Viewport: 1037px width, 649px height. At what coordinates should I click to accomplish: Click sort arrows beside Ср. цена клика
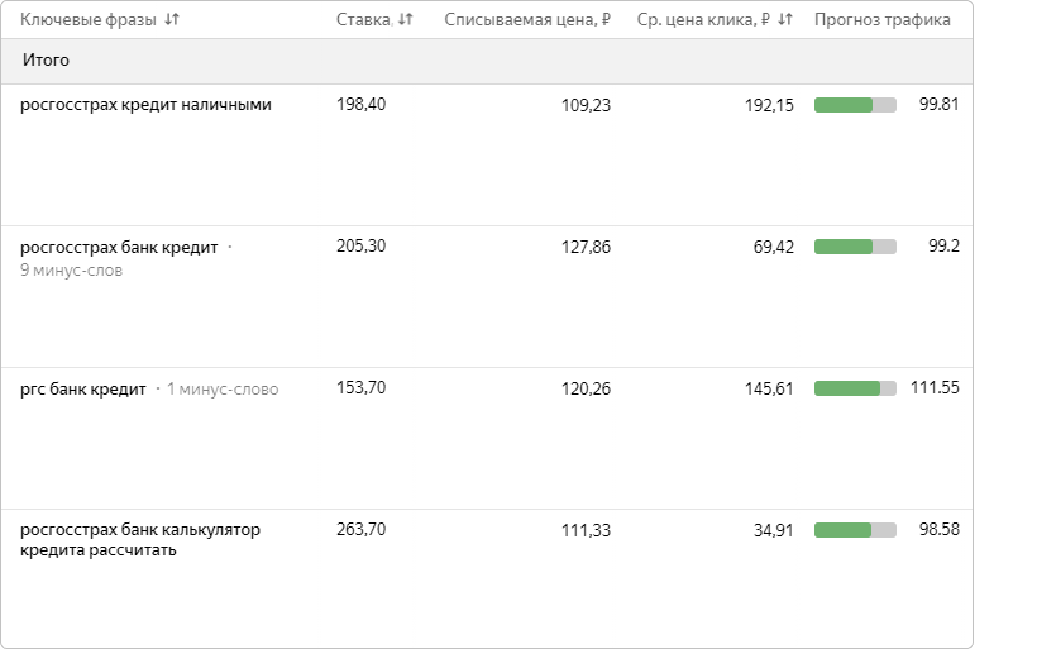pyautogui.click(x=785, y=20)
